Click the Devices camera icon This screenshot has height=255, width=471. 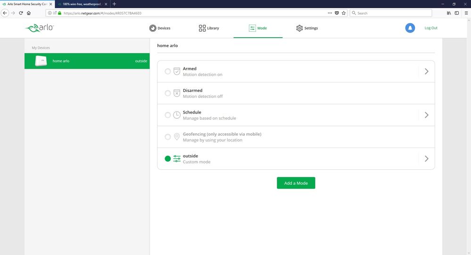click(153, 28)
